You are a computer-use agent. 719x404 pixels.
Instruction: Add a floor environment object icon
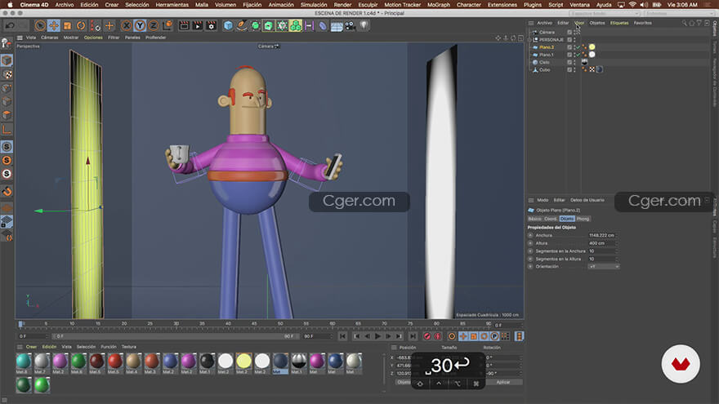tap(337, 26)
